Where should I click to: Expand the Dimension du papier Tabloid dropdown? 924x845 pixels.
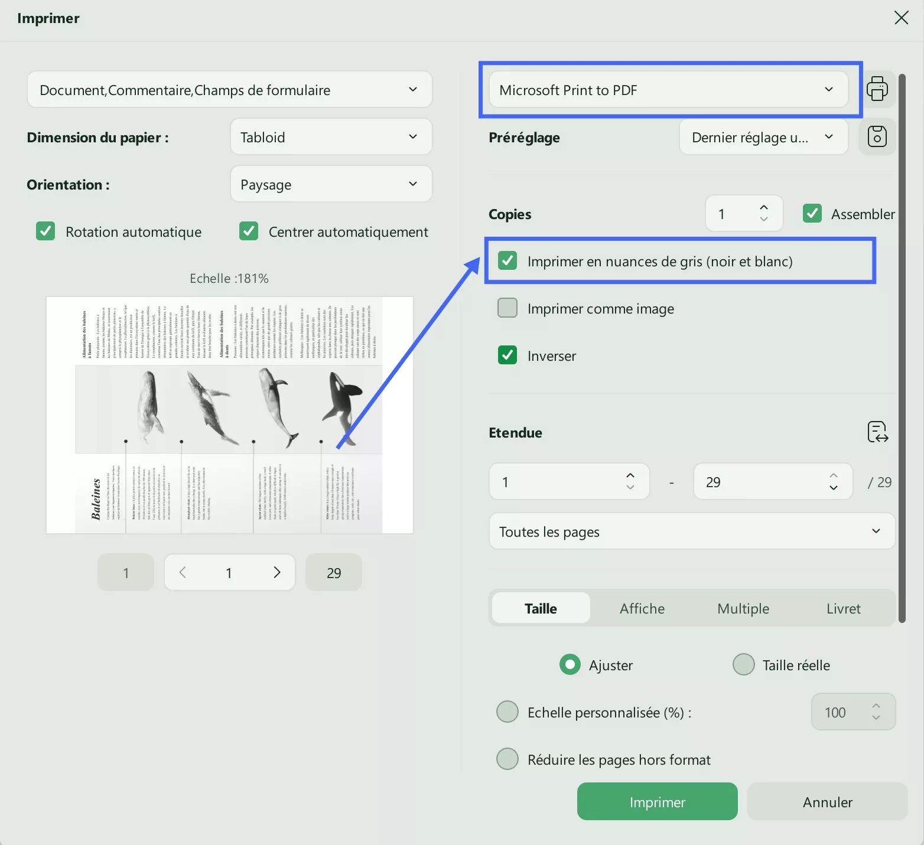coord(331,137)
